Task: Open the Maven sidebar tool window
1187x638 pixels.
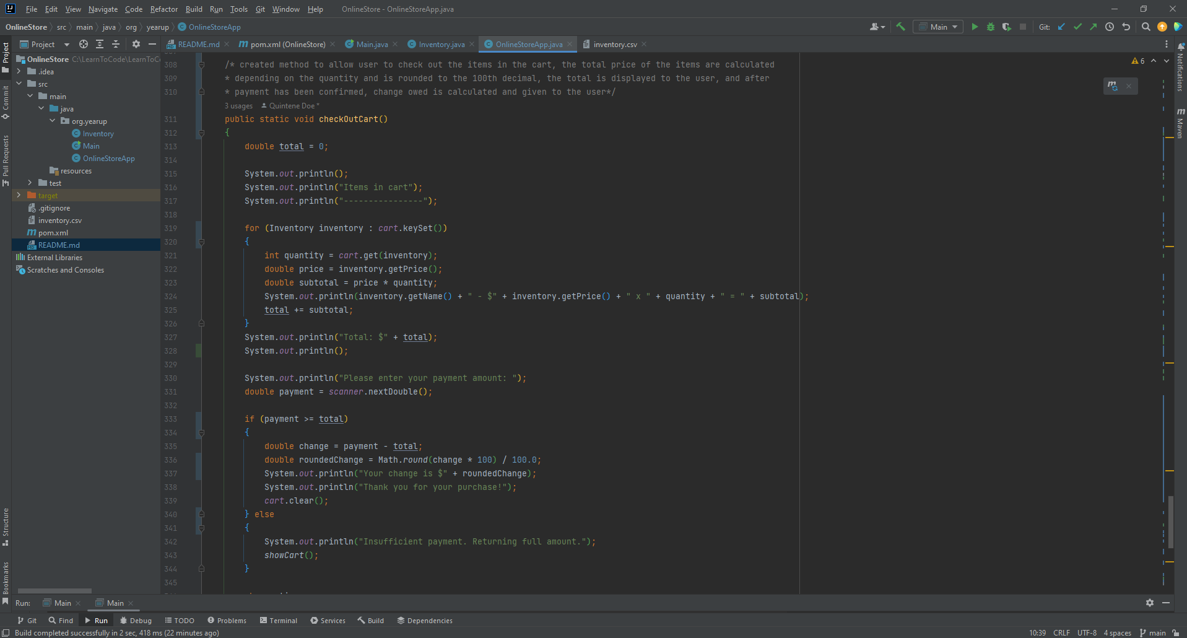Action: [1180, 123]
